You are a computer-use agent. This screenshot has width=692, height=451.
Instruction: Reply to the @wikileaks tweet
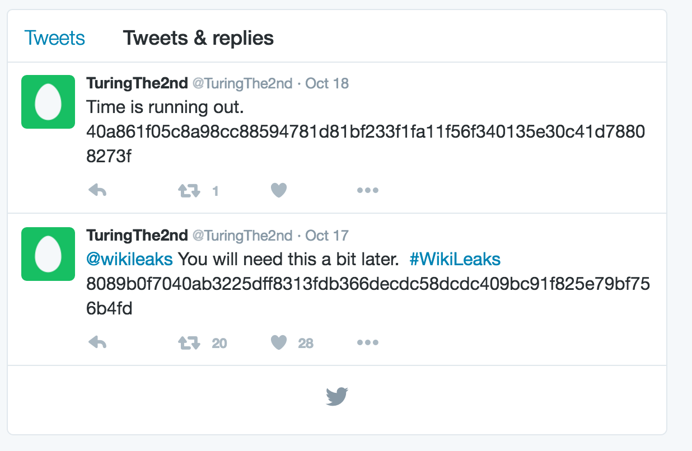click(x=97, y=342)
